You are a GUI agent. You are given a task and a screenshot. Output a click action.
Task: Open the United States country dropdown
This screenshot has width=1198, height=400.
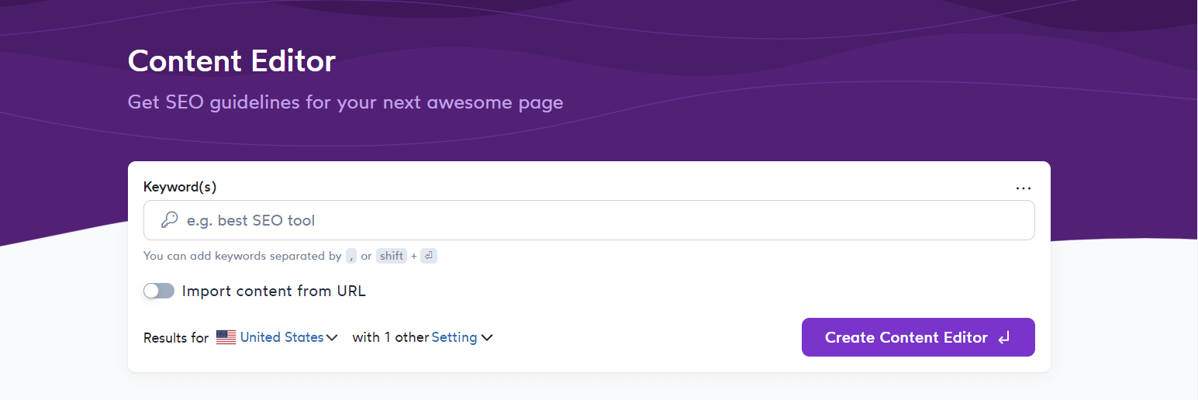[x=288, y=337]
